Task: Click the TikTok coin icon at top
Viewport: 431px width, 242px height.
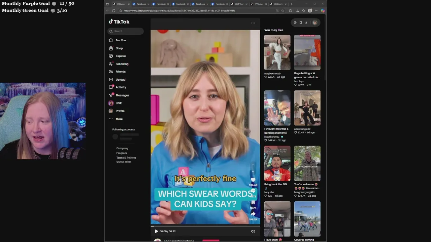Action: click(x=295, y=23)
